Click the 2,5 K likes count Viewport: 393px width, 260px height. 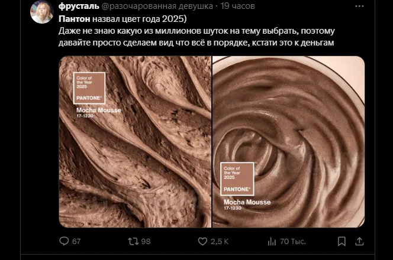coord(220,241)
